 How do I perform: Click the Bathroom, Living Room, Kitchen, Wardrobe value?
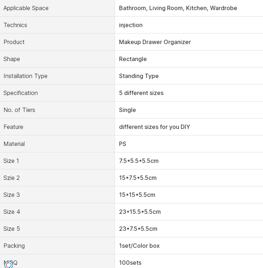pyautogui.click(x=178, y=8)
